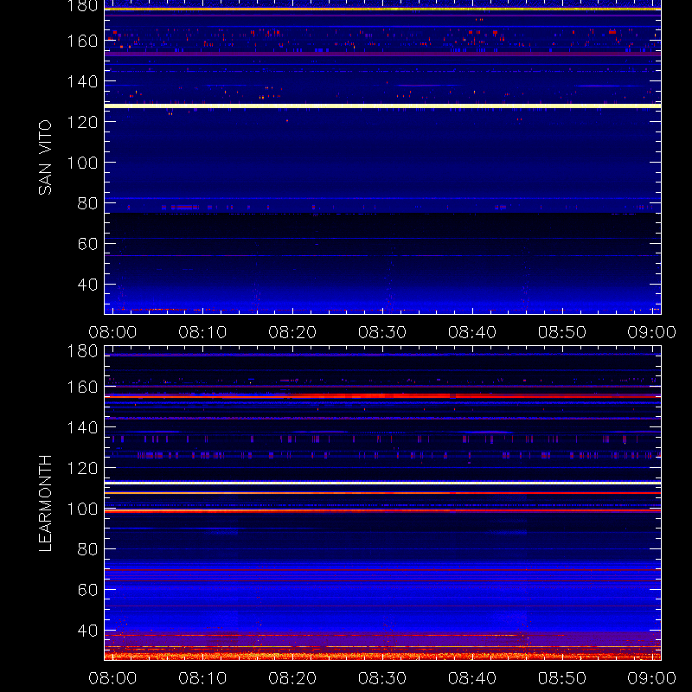Click the 60 frequency label on San Vito axis

[x=87, y=244]
